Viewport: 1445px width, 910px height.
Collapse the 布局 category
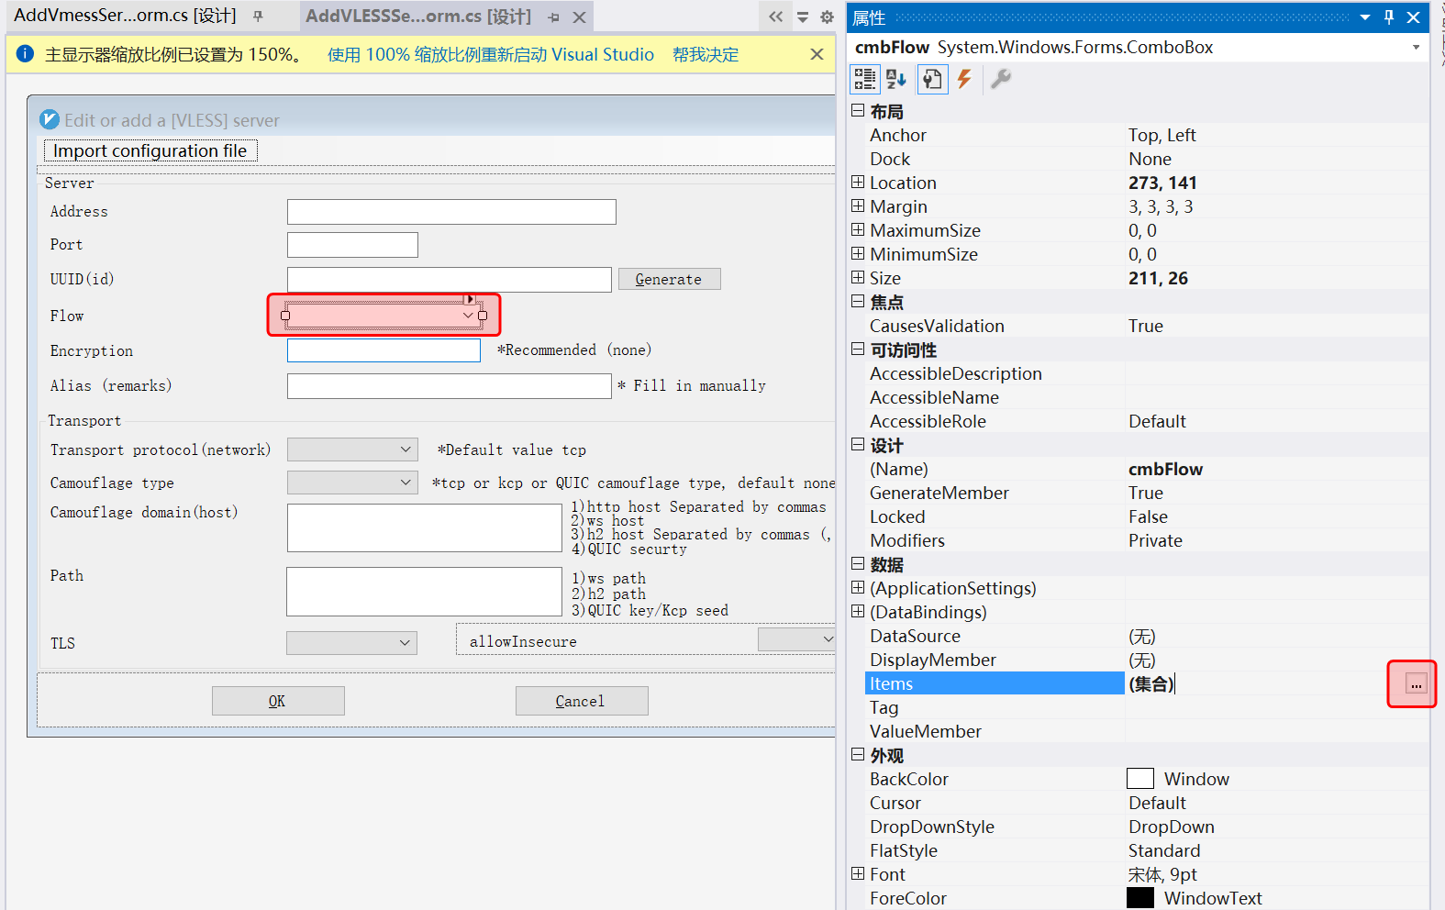pyautogui.click(x=858, y=111)
